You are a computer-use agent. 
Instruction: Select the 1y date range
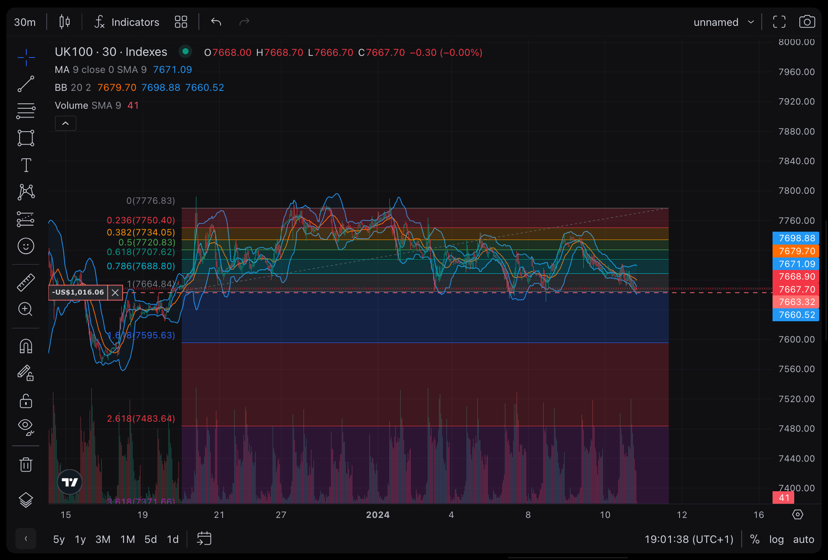(x=80, y=539)
